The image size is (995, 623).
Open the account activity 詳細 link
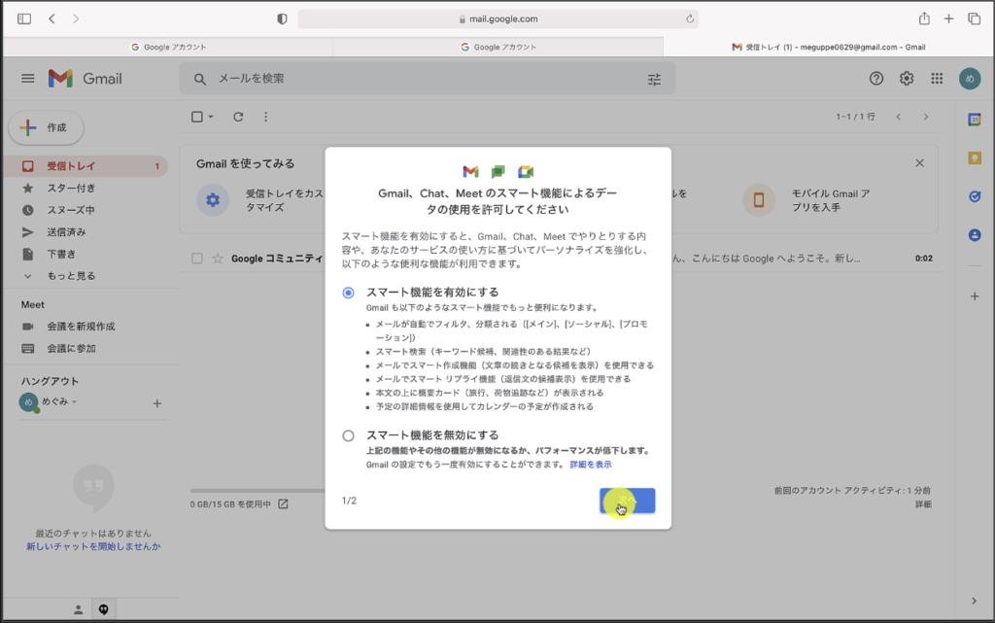point(923,504)
